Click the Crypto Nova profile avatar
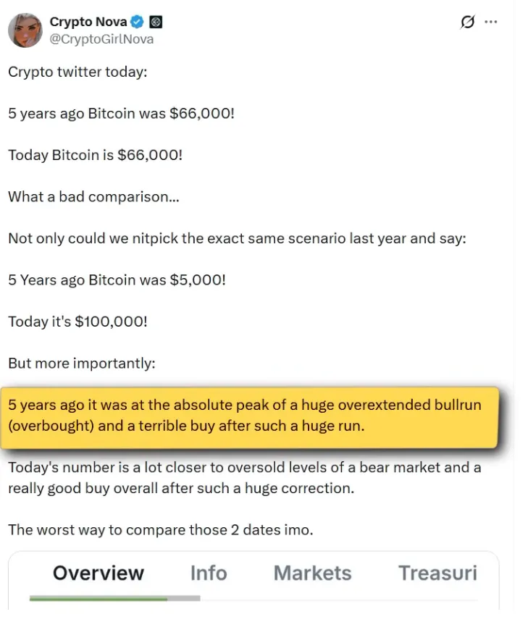 pyautogui.click(x=25, y=30)
